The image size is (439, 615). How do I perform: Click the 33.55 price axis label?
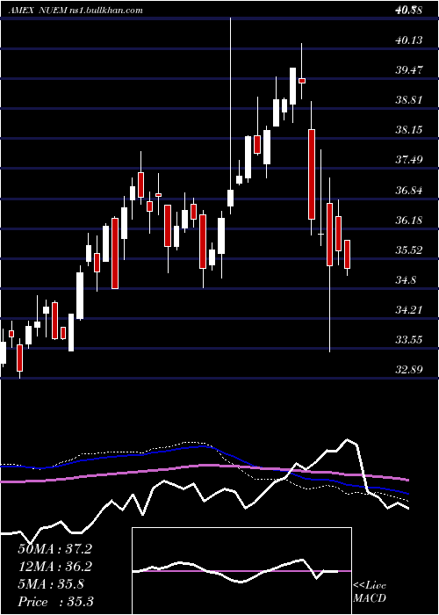409,339
